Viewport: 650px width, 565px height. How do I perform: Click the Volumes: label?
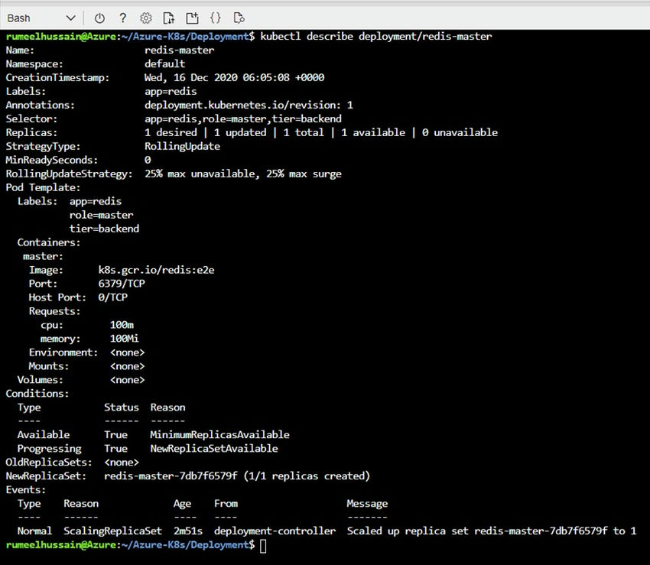pyautogui.click(x=41, y=380)
